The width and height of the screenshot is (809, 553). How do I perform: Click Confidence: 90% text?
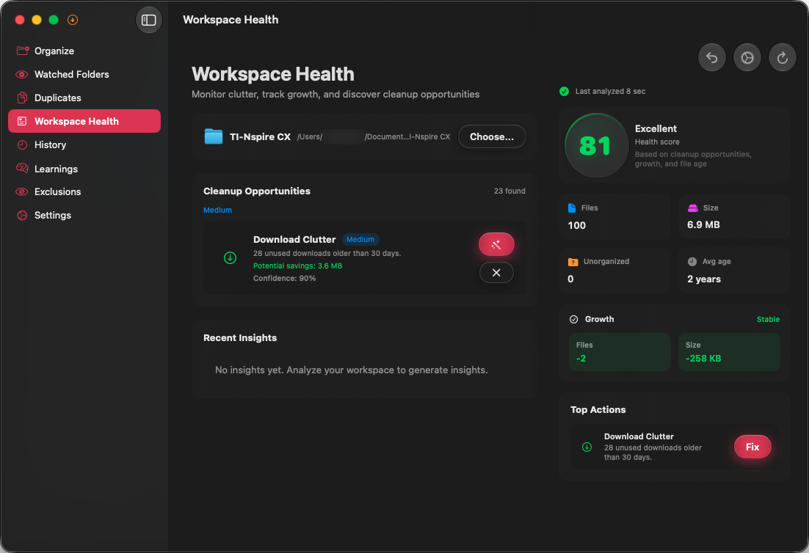(x=284, y=278)
